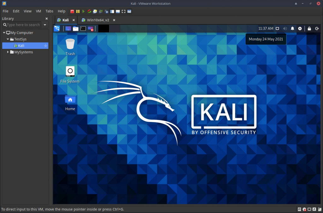Select the Home folder desktop icon
Viewport: 323px width, 213px height.
coord(70,103)
